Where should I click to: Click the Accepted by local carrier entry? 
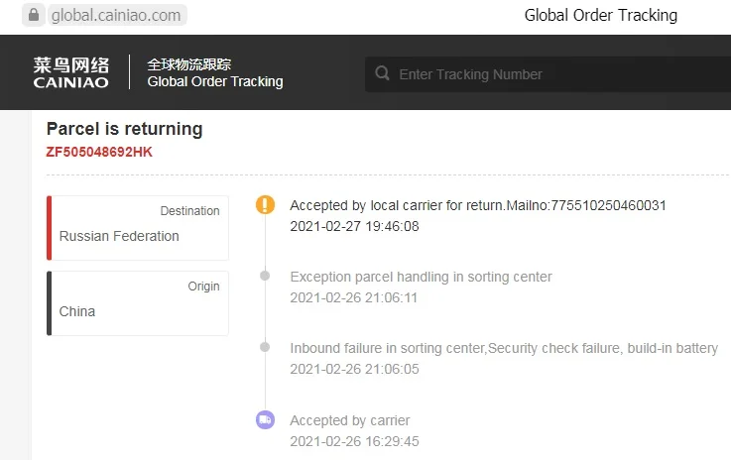coord(477,205)
